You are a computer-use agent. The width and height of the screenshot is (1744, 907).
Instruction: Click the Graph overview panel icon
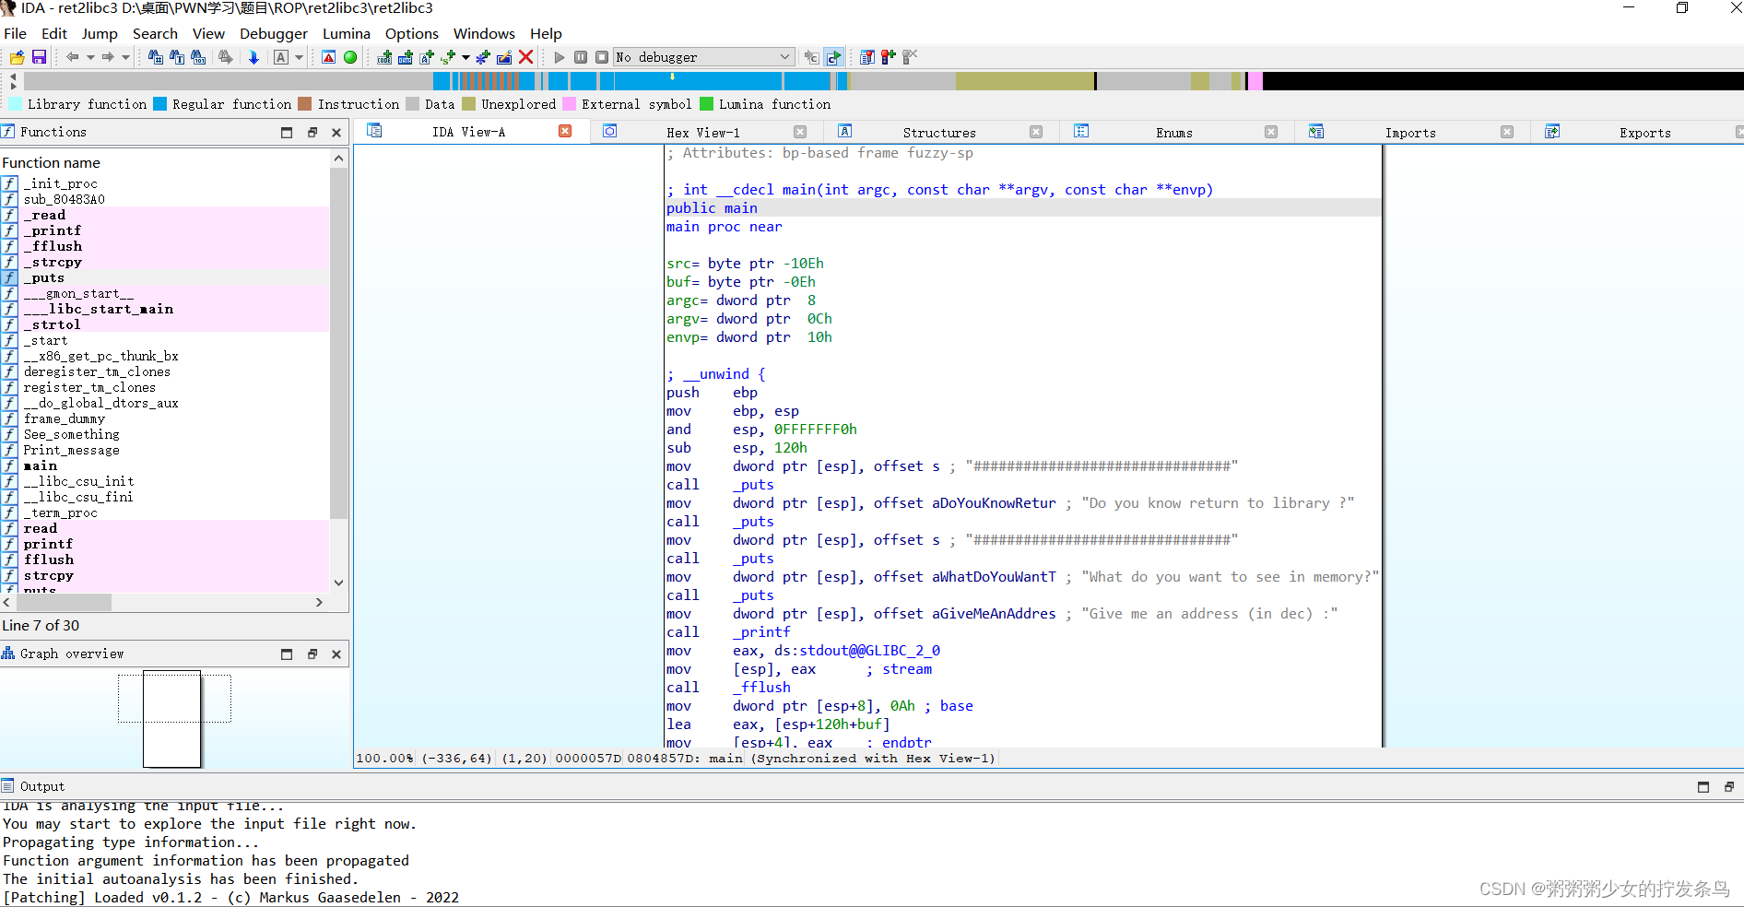8,654
